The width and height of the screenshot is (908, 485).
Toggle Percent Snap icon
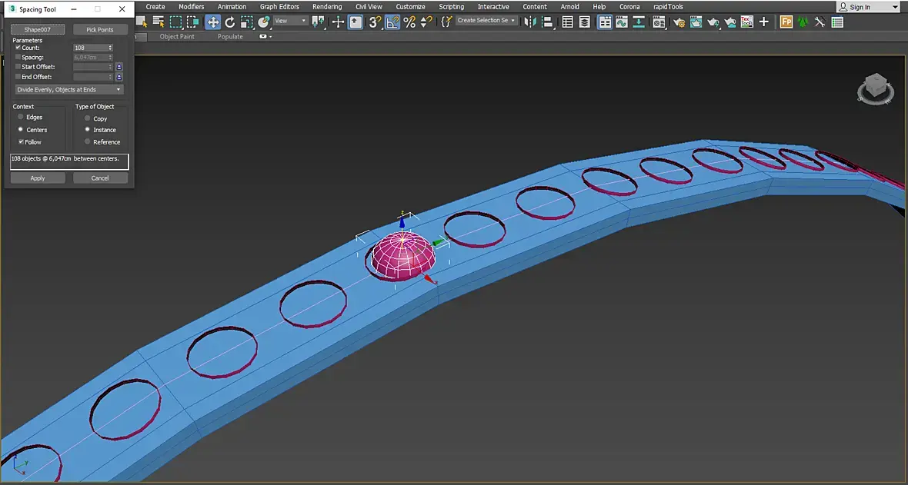pos(409,22)
